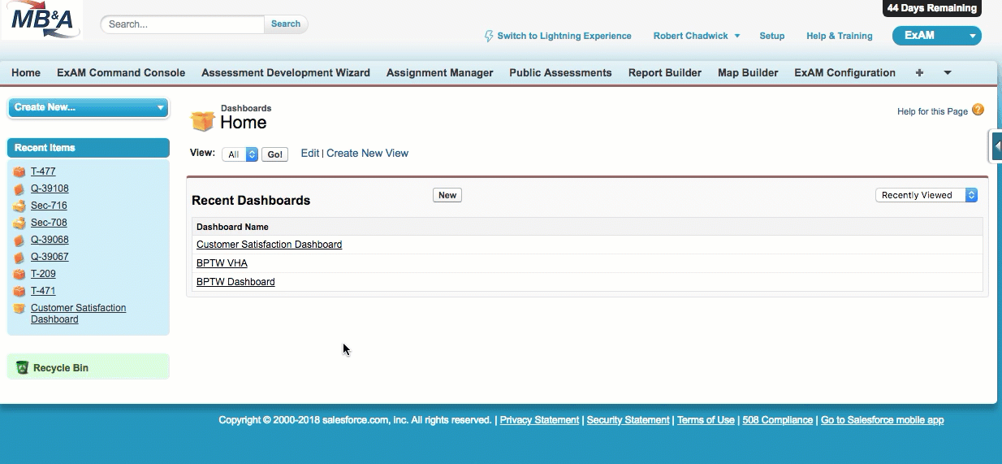This screenshot has width=1002, height=464.
Task: Open the BPTW VHA dashboard
Action: [x=222, y=263]
